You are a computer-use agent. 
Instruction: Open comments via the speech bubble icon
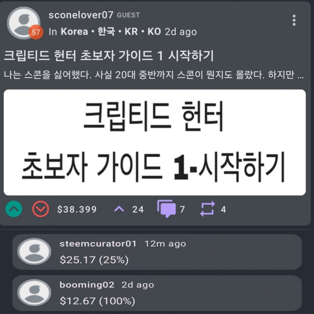click(x=166, y=209)
